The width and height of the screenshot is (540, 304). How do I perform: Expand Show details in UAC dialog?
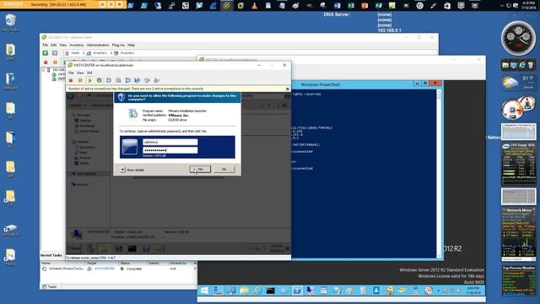coord(132,170)
